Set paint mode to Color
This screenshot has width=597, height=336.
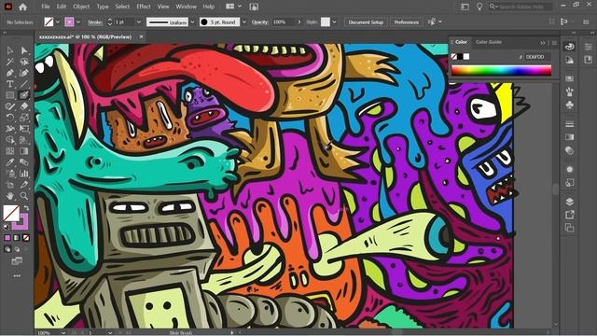point(7,238)
